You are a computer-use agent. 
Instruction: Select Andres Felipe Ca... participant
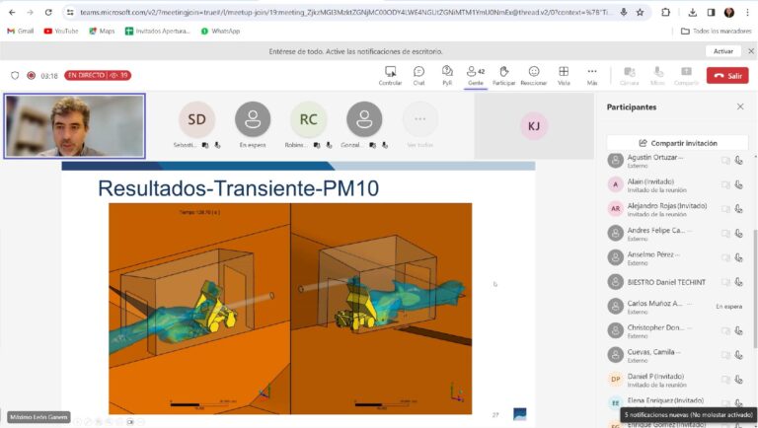click(677, 234)
